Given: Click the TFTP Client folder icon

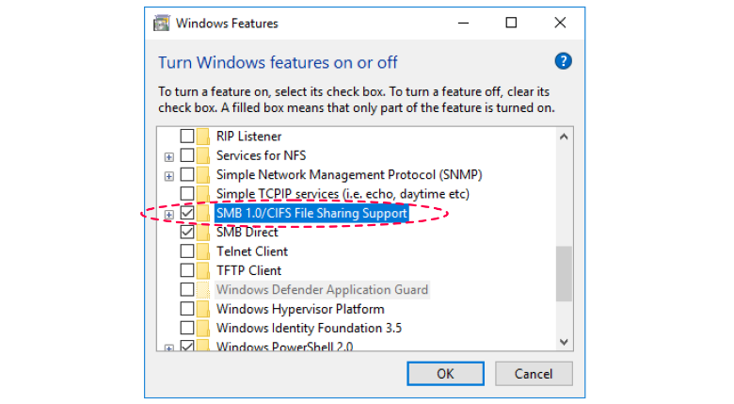Looking at the screenshot, I should coord(203,271).
